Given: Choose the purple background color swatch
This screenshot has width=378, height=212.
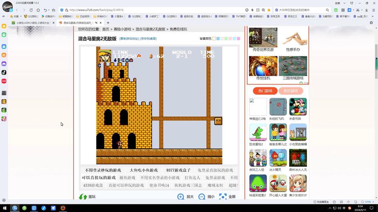Looking at the screenshot, I should 239,39.
